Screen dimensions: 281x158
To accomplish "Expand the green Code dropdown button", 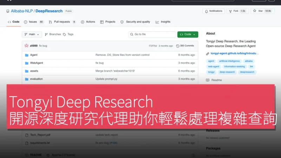I will [188, 34].
